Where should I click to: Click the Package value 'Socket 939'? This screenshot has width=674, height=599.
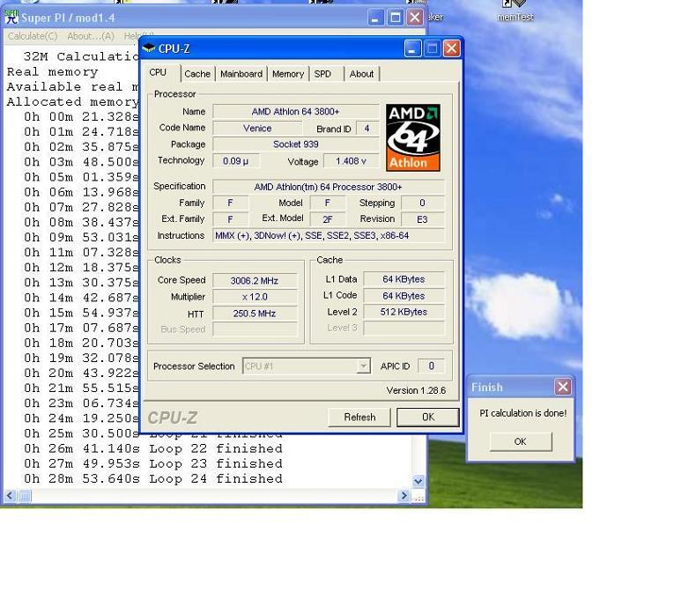pyautogui.click(x=296, y=144)
